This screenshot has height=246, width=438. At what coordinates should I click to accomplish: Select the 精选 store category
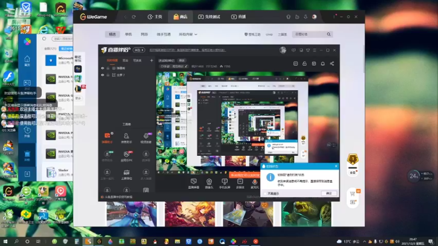(112, 34)
